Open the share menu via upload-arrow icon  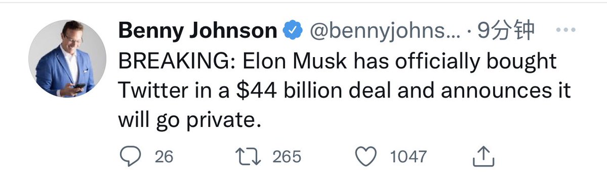[483, 156]
